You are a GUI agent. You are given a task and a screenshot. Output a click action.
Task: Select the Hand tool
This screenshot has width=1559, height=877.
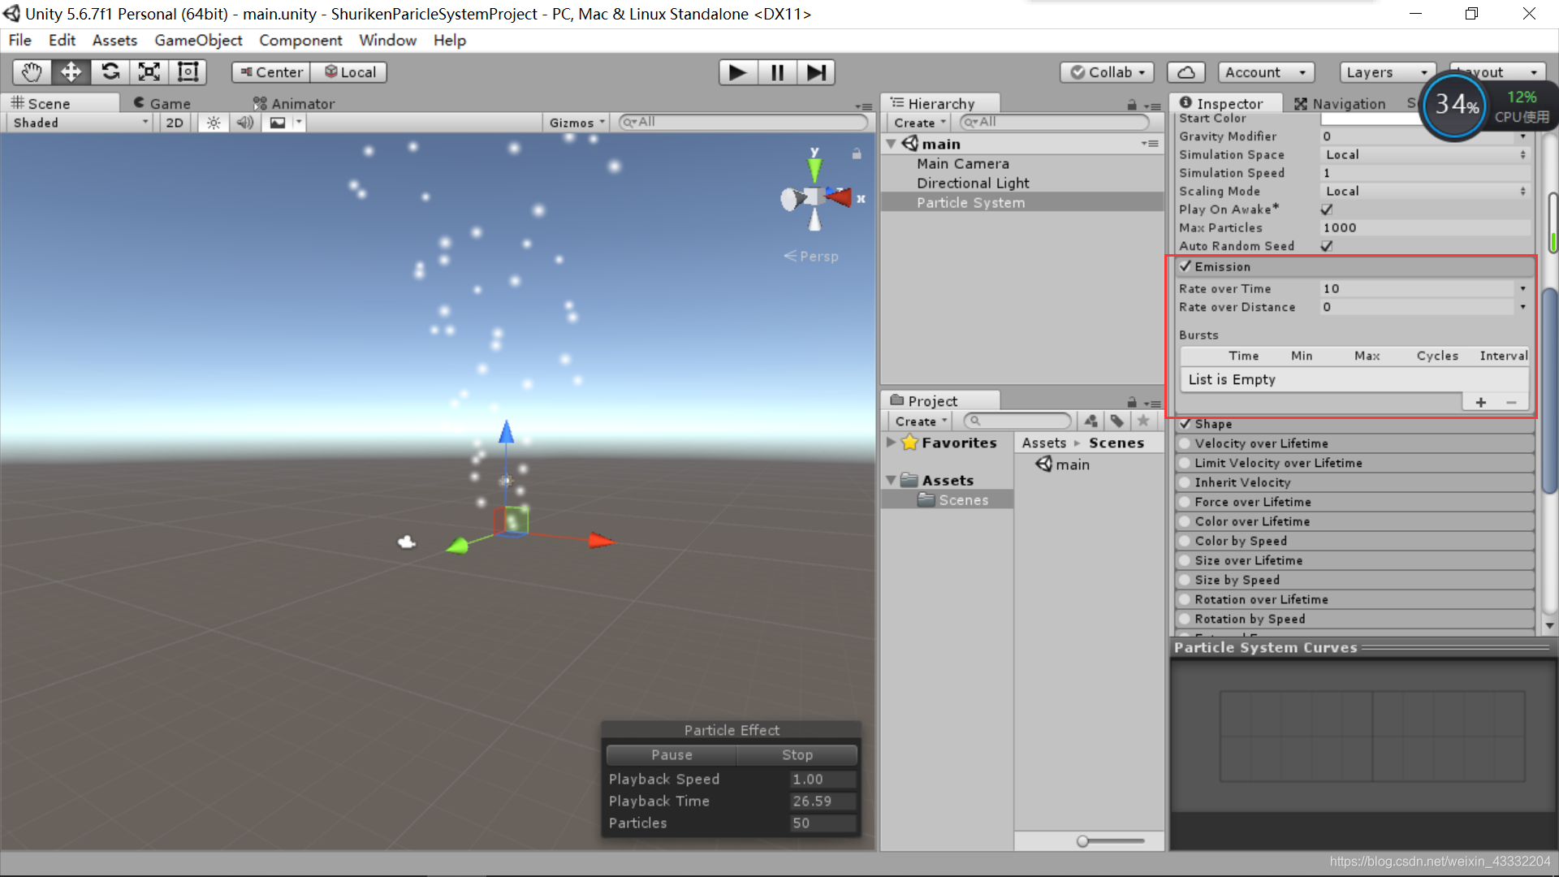click(32, 72)
